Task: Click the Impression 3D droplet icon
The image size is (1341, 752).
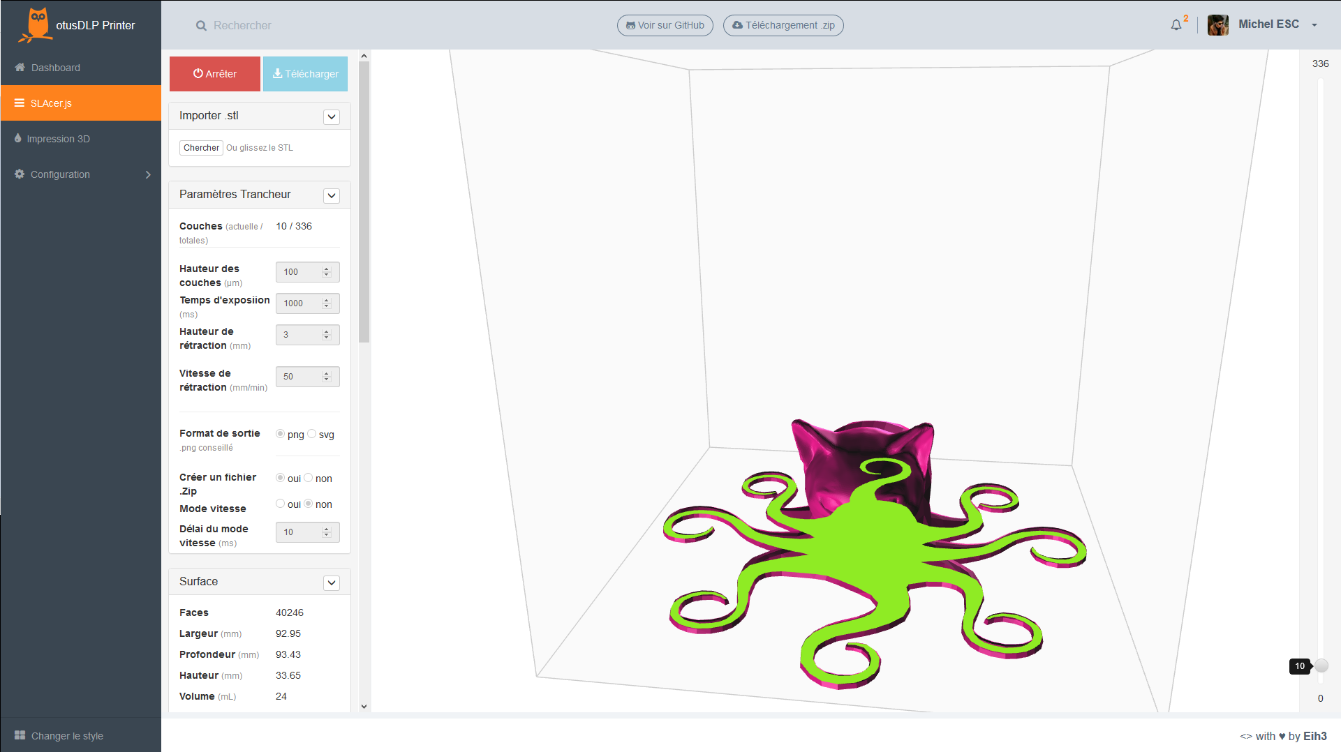Action: point(18,138)
